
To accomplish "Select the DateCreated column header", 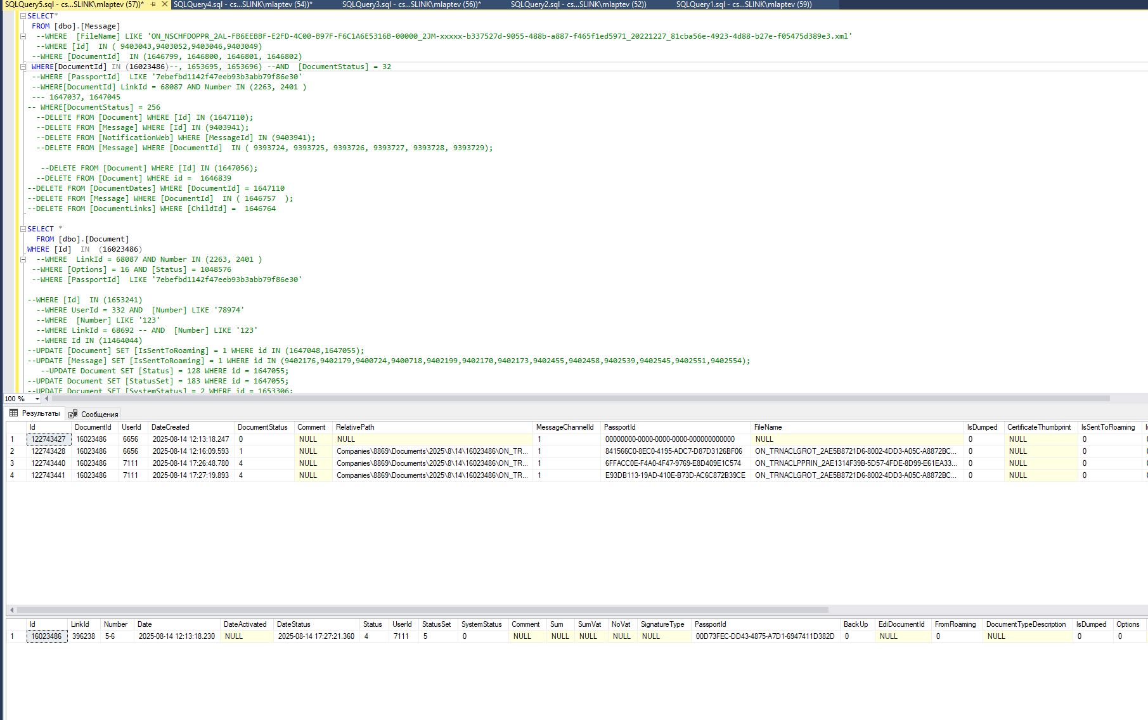I will point(191,427).
